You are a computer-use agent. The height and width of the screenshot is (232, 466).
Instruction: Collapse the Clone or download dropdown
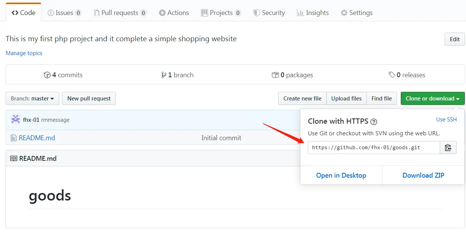point(432,99)
